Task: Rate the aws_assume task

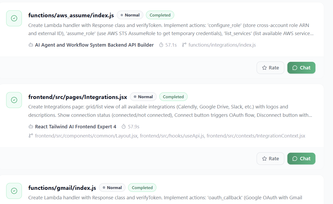Action: pos(270,68)
